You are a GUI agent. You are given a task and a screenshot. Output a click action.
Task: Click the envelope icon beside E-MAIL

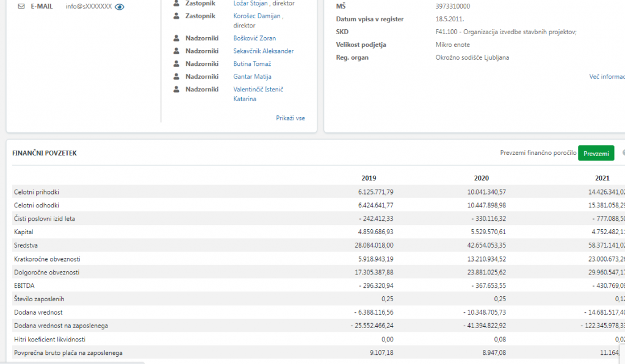(21, 6)
